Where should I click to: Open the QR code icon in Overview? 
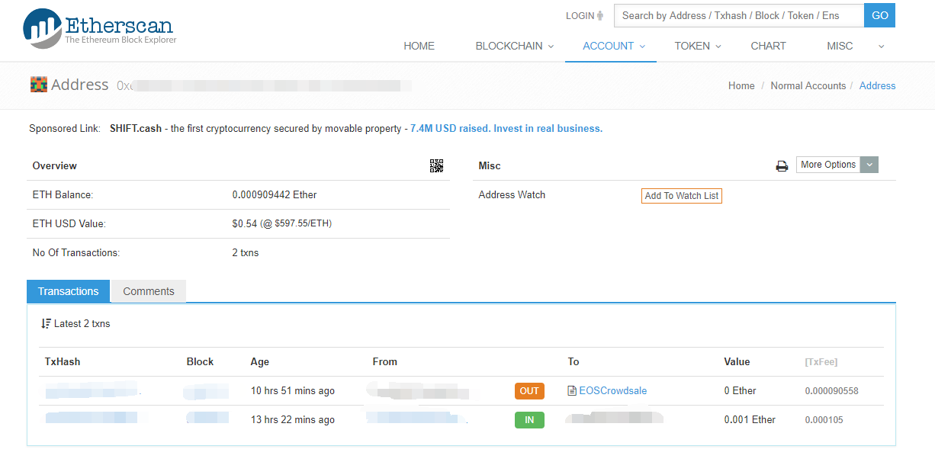[436, 165]
